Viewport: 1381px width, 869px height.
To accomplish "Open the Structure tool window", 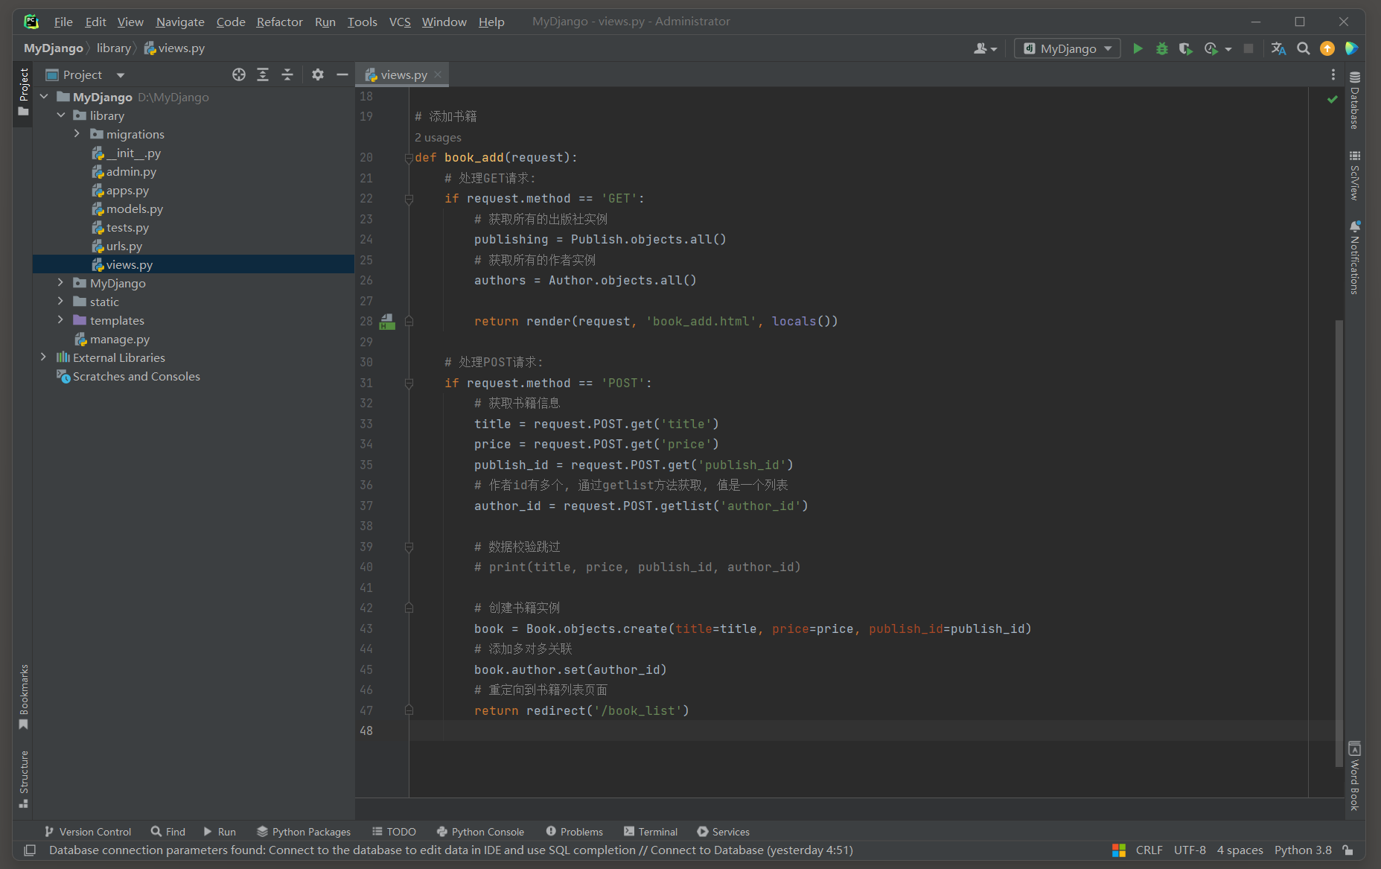I will pos(24,779).
